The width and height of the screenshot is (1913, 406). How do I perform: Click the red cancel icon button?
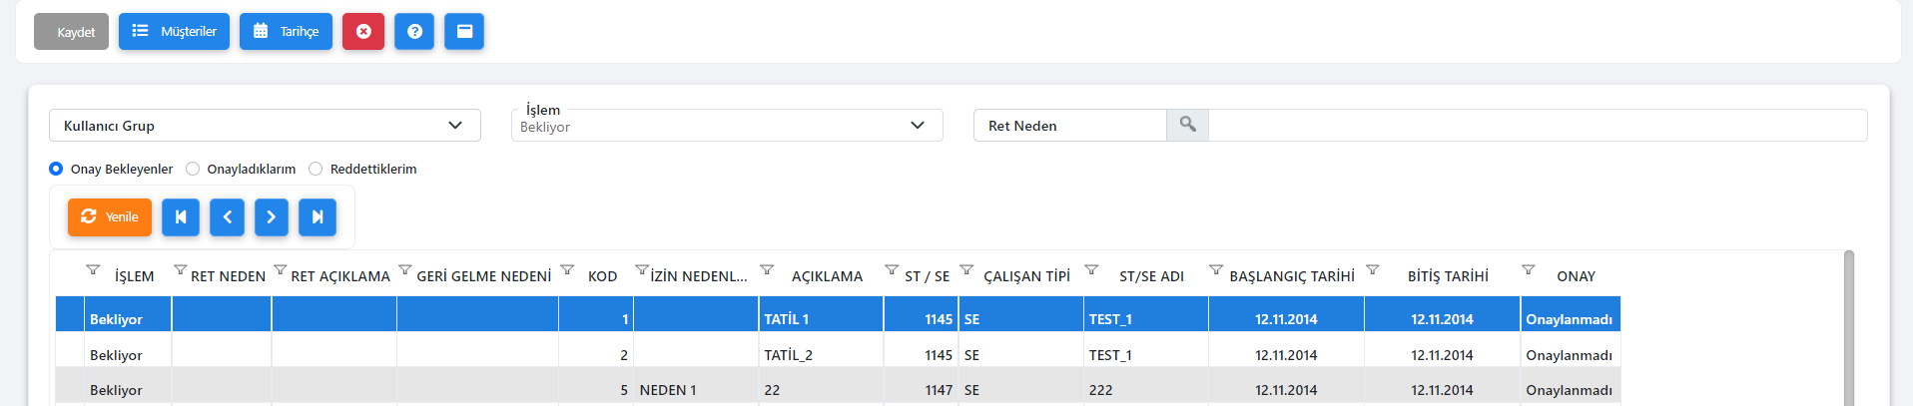point(363,32)
